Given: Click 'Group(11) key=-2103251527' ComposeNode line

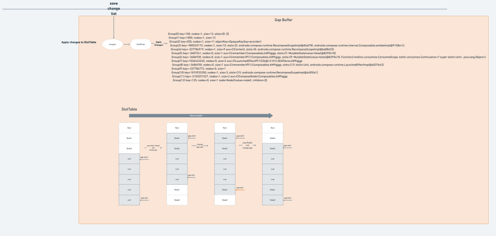Looking at the screenshot, I should point(230,77).
